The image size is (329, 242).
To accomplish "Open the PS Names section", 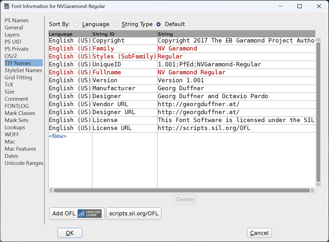I will click(17, 21).
